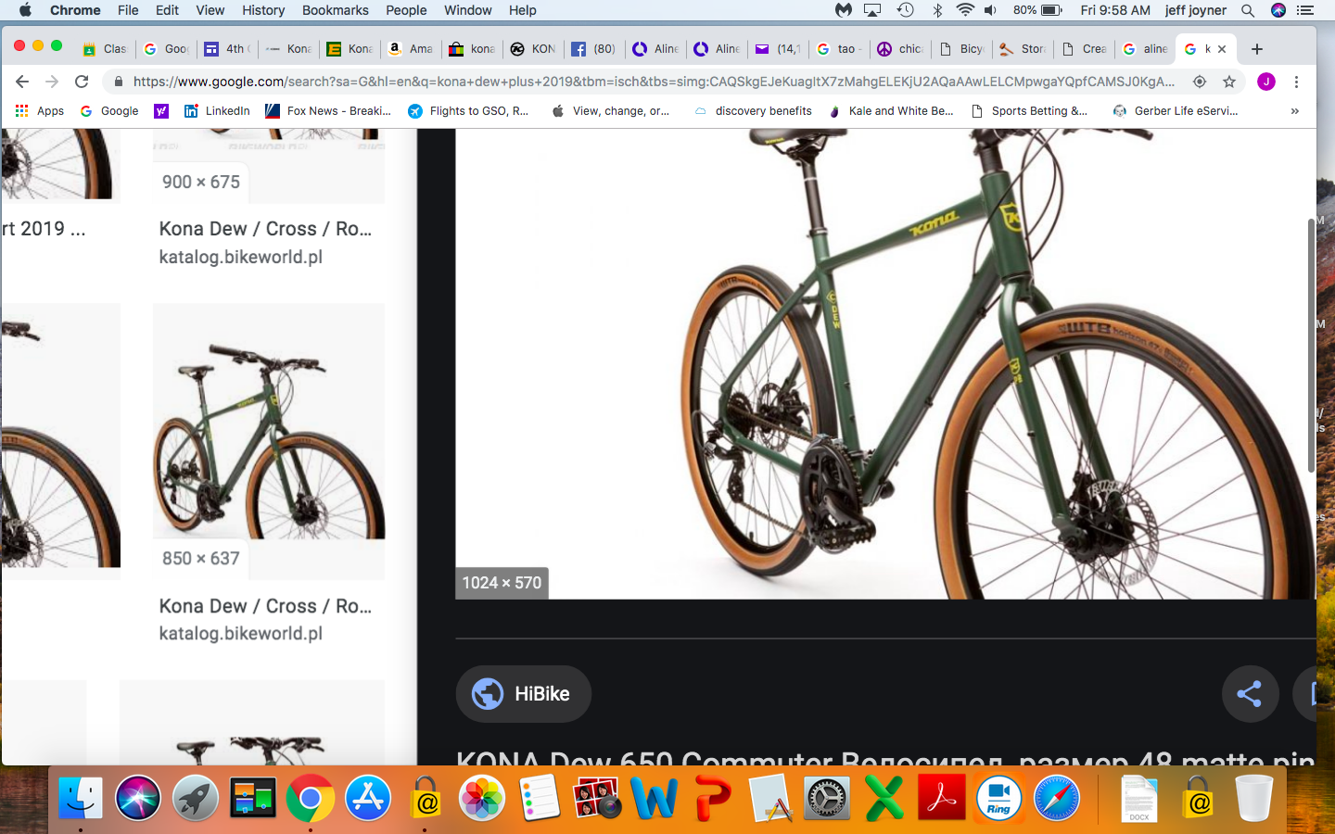Open Safari compass icon in Dock
Viewport: 1335px width, 834px height.
pyautogui.click(x=1057, y=798)
